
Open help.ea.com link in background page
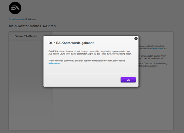[x=157, y=48]
